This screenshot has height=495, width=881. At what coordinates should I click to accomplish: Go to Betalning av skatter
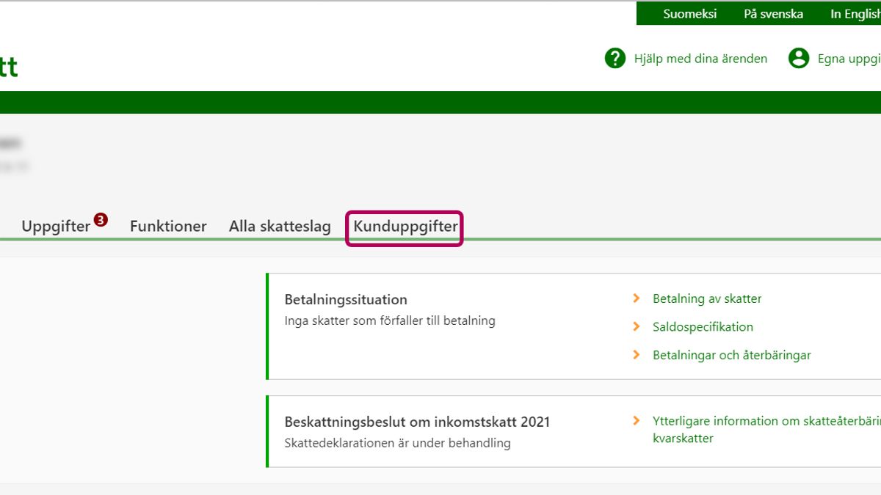(707, 298)
